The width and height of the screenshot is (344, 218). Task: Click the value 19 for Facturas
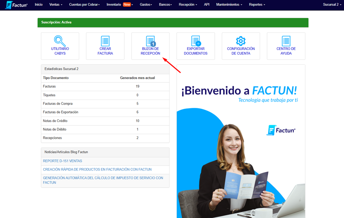coord(137,86)
